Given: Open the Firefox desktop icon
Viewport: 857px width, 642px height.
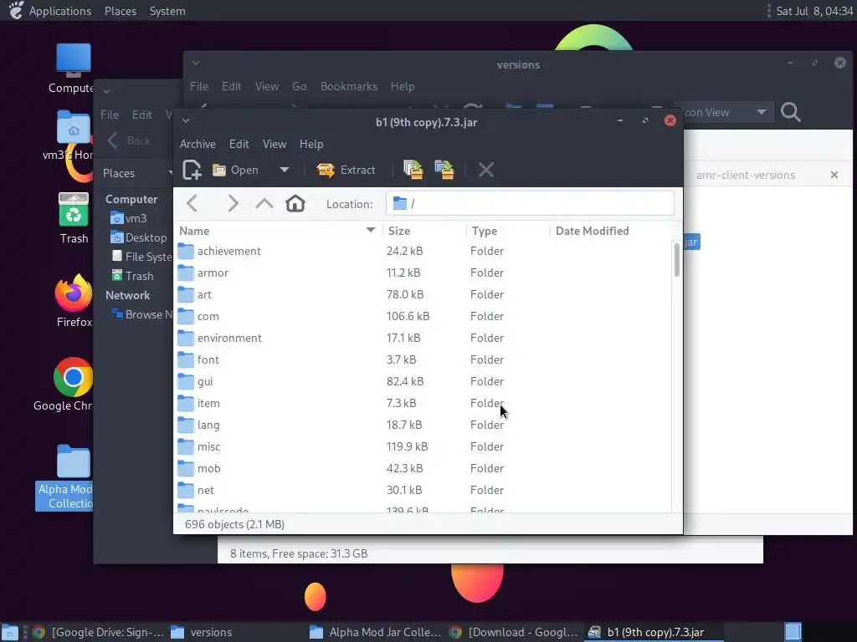Looking at the screenshot, I should click(x=74, y=301).
